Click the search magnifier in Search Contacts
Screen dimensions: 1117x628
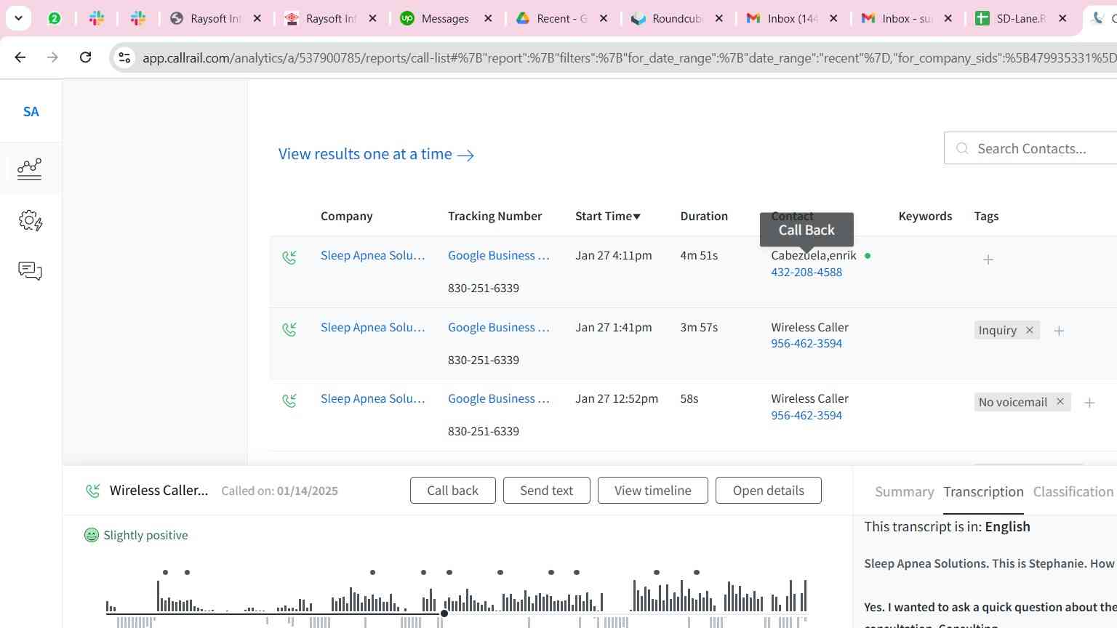click(x=962, y=148)
